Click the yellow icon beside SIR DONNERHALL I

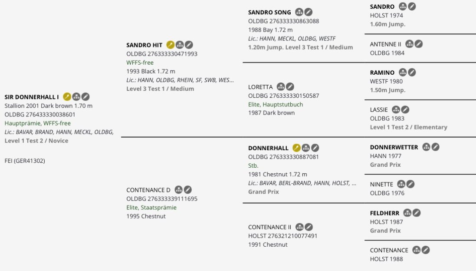tap(67, 97)
